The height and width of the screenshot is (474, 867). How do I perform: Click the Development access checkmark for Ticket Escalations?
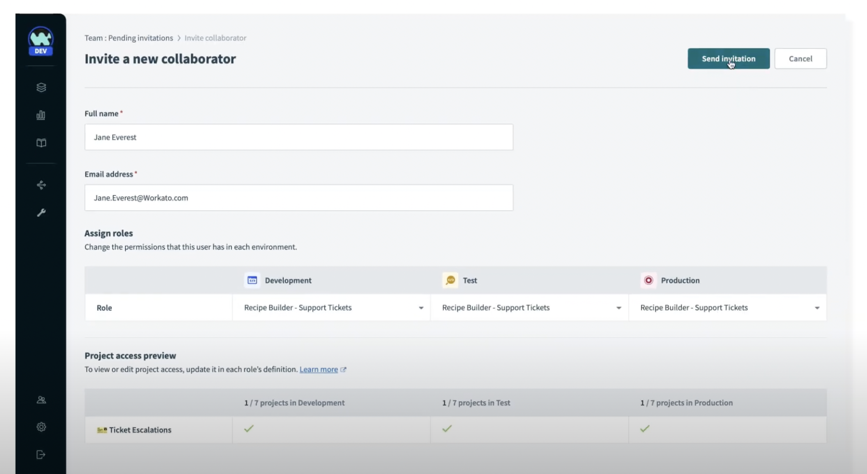tap(249, 429)
